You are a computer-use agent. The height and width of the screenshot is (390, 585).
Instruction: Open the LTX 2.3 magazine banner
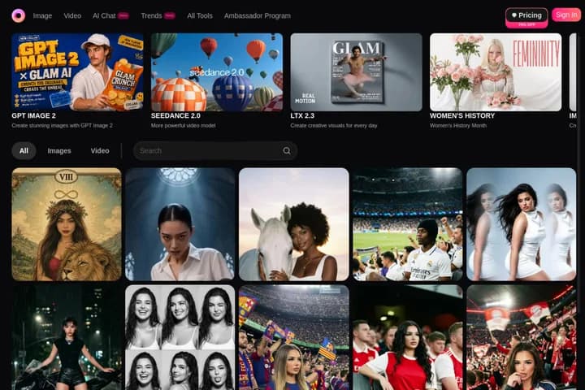tap(357, 72)
